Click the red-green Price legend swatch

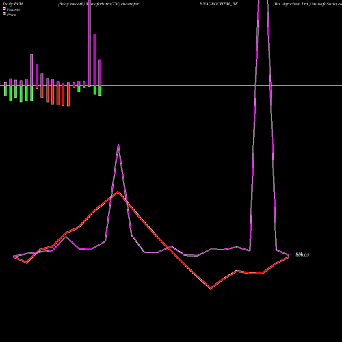click(4, 14)
